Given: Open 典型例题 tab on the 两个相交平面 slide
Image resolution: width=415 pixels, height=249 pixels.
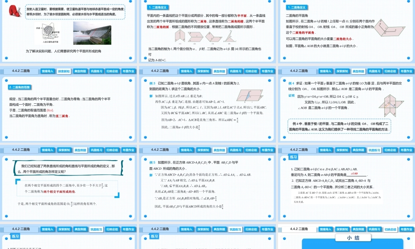Looking at the screenshot, I should [80, 150].
